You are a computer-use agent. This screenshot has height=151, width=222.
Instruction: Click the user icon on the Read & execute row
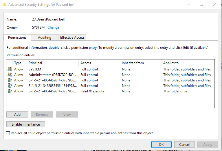(x=10, y=91)
